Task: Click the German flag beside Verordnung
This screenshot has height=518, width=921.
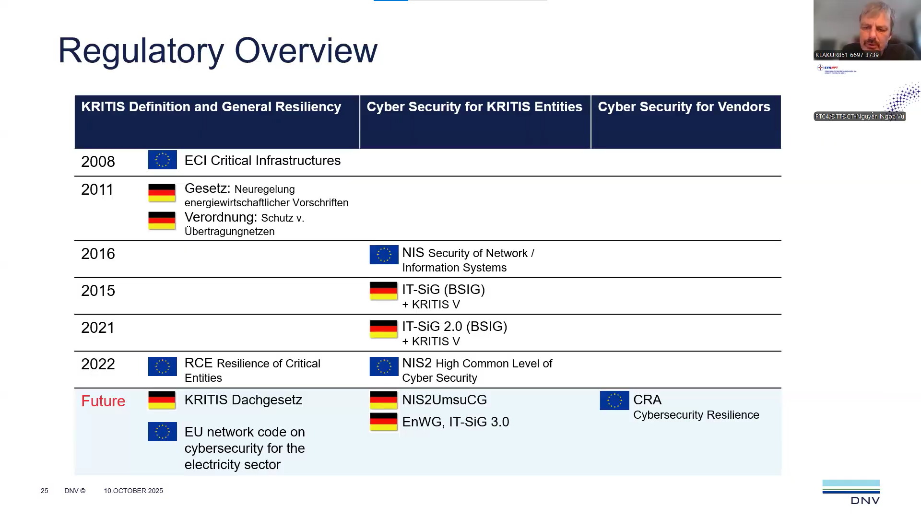Action: click(x=162, y=221)
